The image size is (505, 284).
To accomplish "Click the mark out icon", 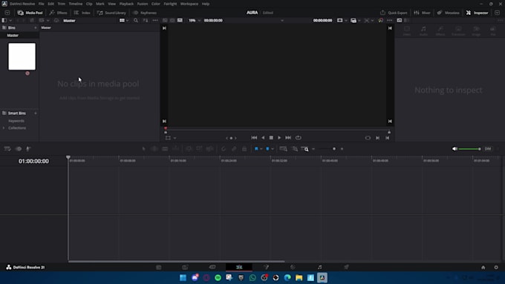I will (x=388, y=138).
